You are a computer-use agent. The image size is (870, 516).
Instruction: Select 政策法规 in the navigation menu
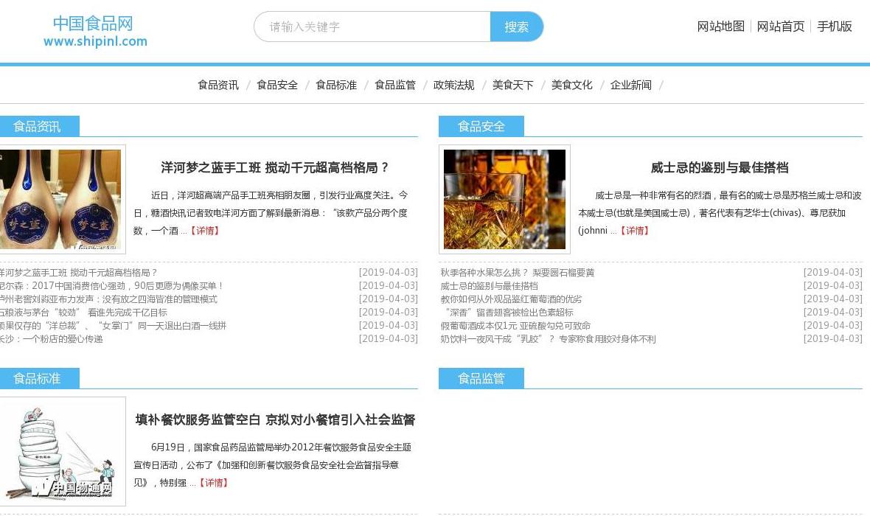(453, 85)
